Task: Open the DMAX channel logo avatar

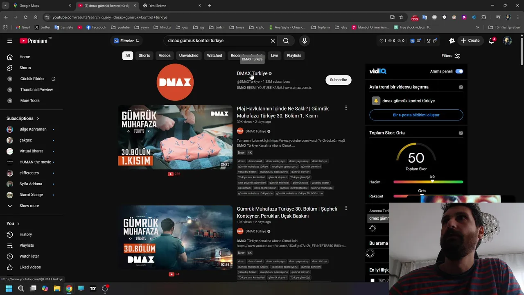Action: click(x=175, y=82)
